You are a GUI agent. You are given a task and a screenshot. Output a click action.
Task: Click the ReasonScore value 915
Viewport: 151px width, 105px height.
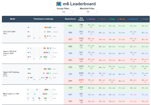70,26
